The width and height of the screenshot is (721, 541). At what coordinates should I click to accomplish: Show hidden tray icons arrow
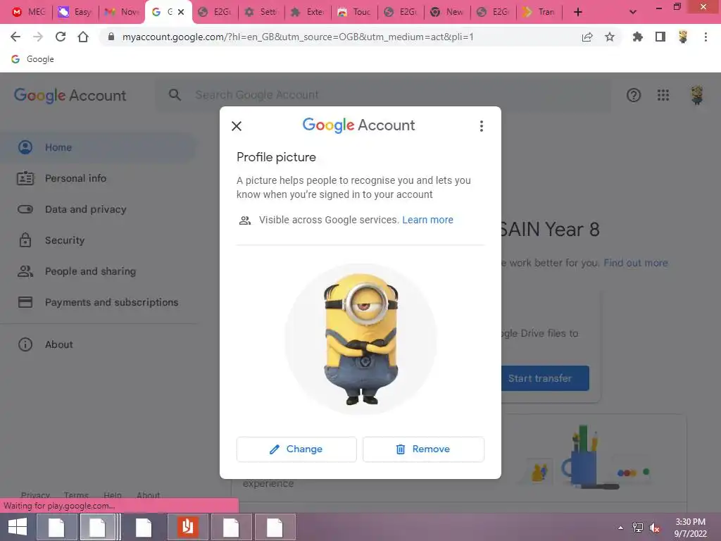pyautogui.click(x=621, y=527)
